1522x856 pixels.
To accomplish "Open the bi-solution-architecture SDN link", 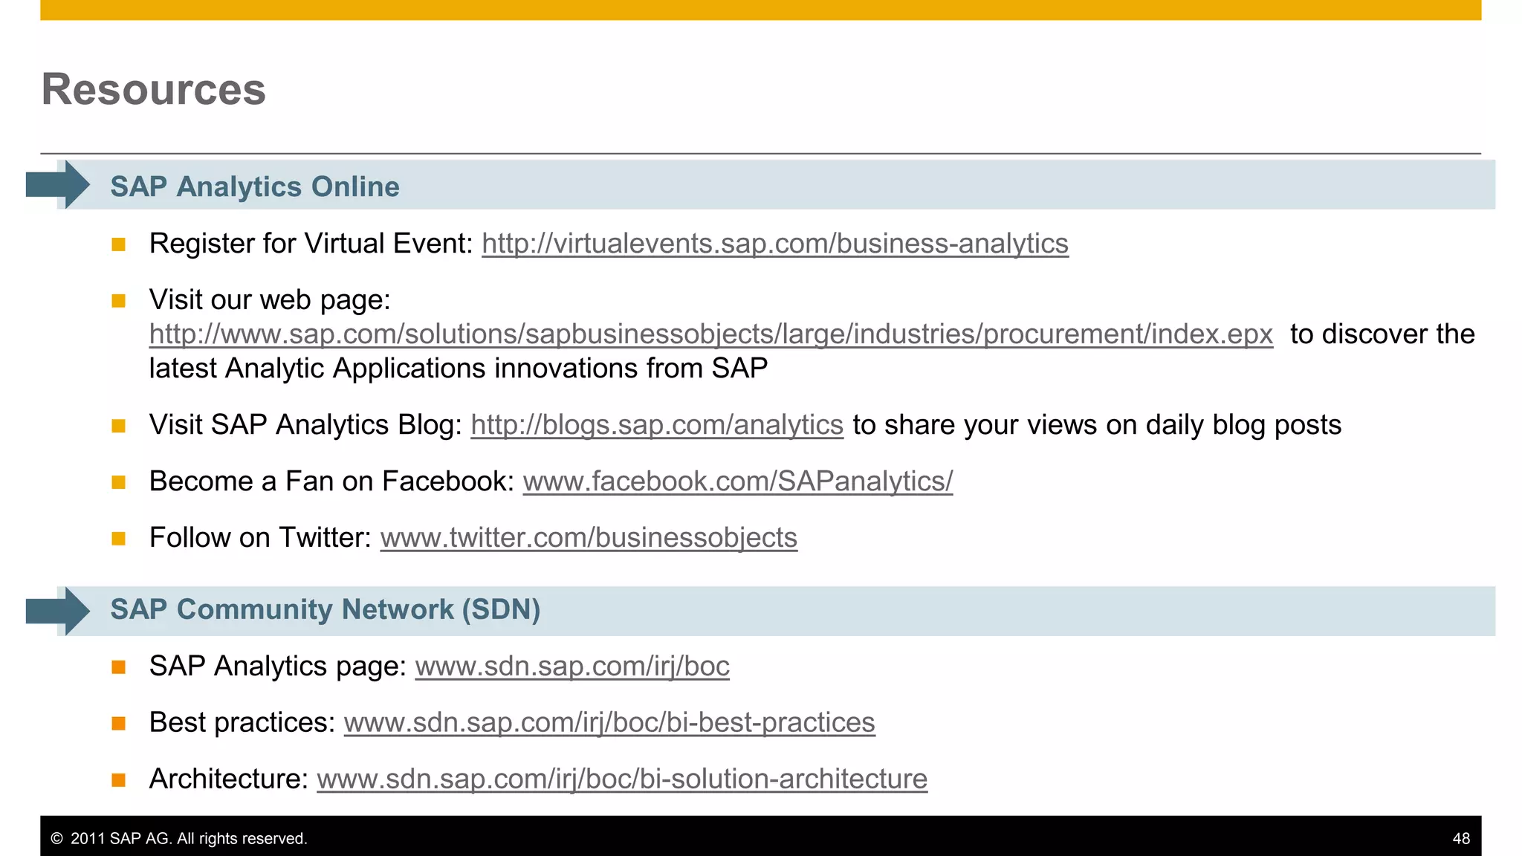I will click(622, 779).
